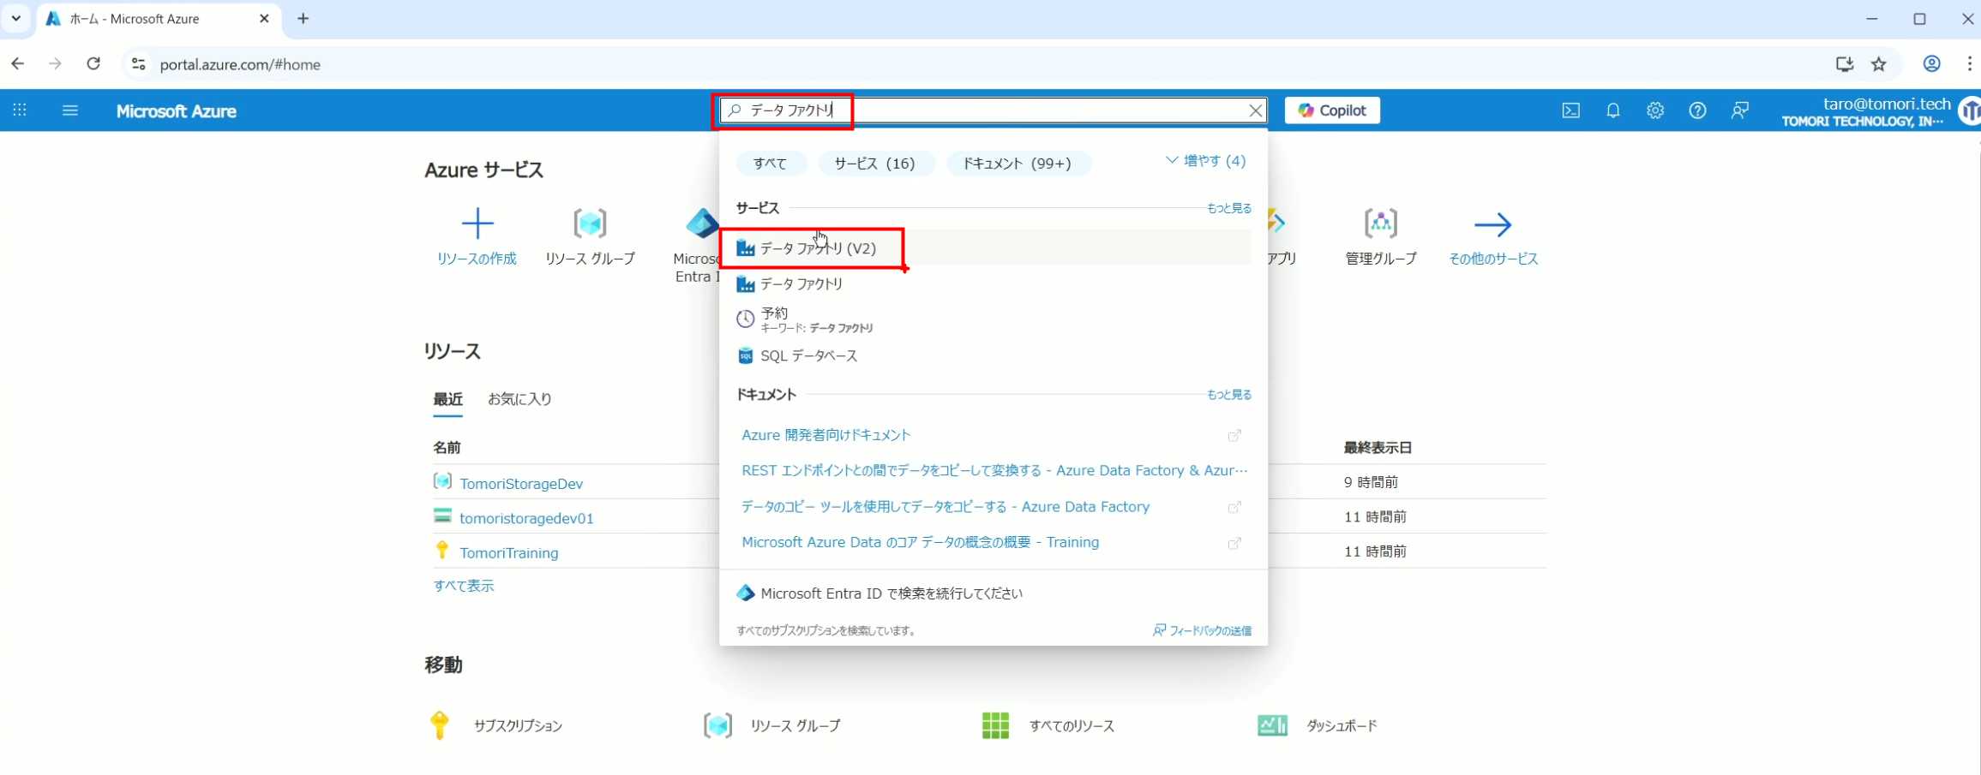Screen dimensions: 1981x775
Task: Click the リソースの作成 plus icon
Action: click(x=477, y=224)
